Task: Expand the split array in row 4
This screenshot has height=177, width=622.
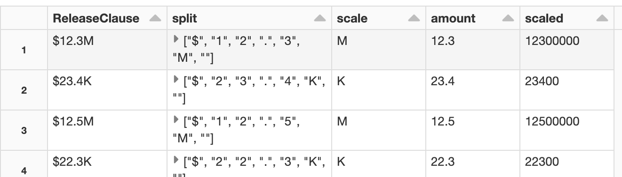Action: [176, 162]
